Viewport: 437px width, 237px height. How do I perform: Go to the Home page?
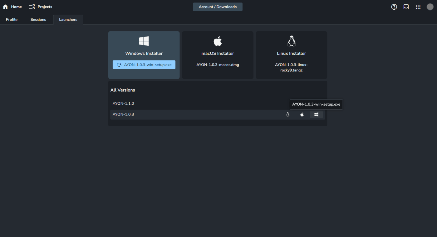click(12, 7)
